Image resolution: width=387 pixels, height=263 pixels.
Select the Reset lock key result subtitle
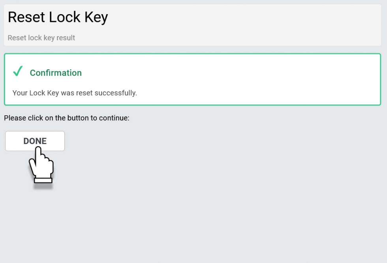tap(41, 38)
